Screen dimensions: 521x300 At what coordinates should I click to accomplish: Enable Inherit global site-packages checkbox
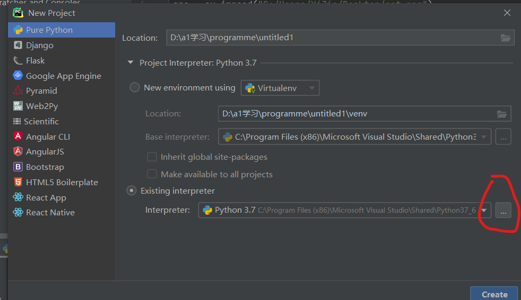click(x=152, y=157)
